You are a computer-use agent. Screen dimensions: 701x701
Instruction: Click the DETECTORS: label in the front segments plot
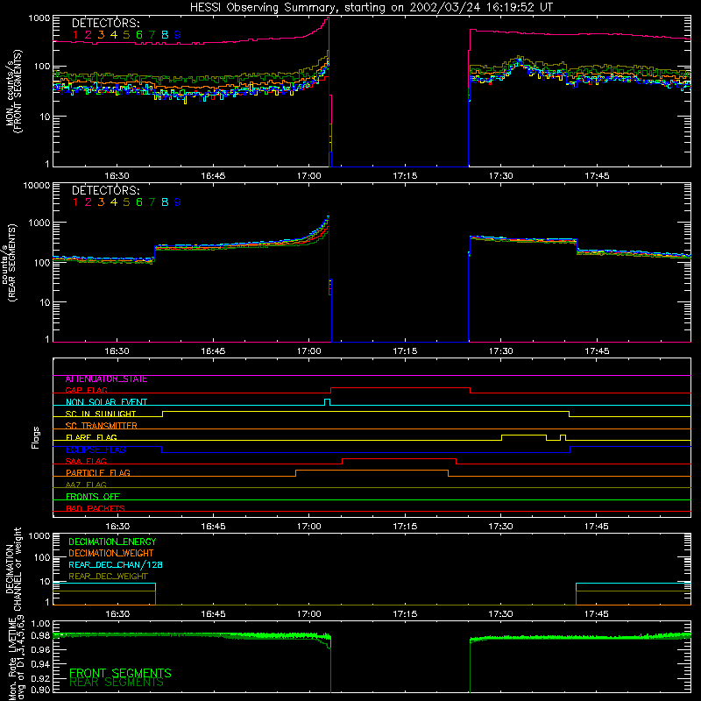click(105, 23)
